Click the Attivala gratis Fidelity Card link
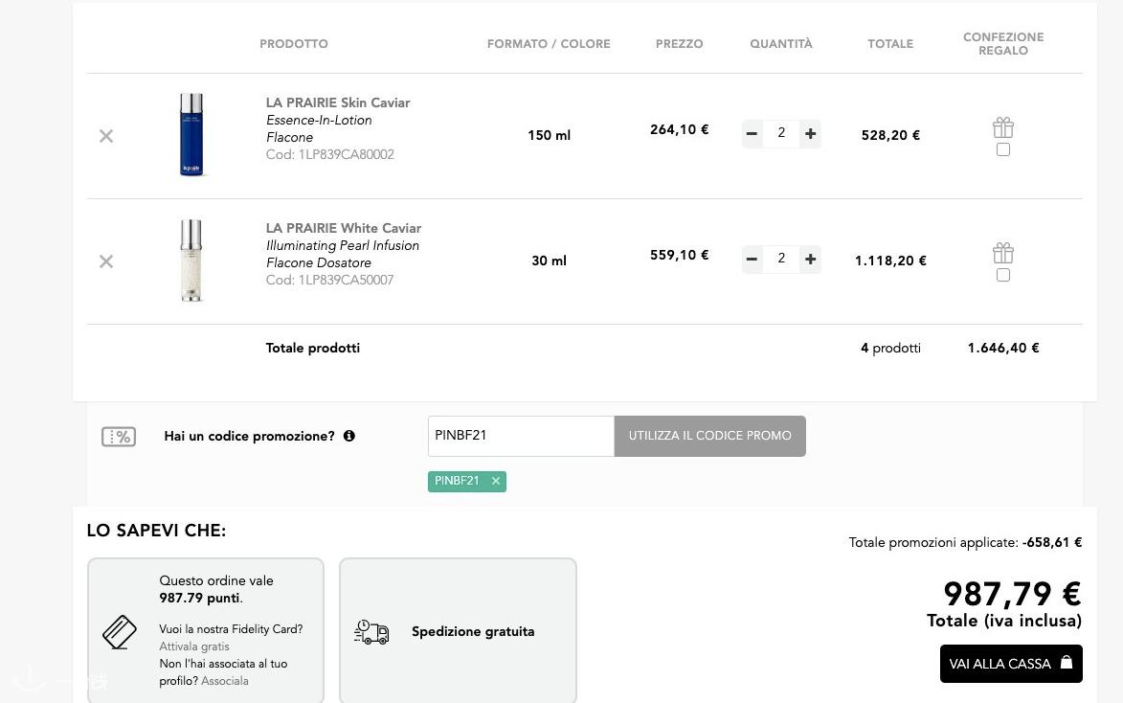 pyautogui.click(x=194, y=646)
